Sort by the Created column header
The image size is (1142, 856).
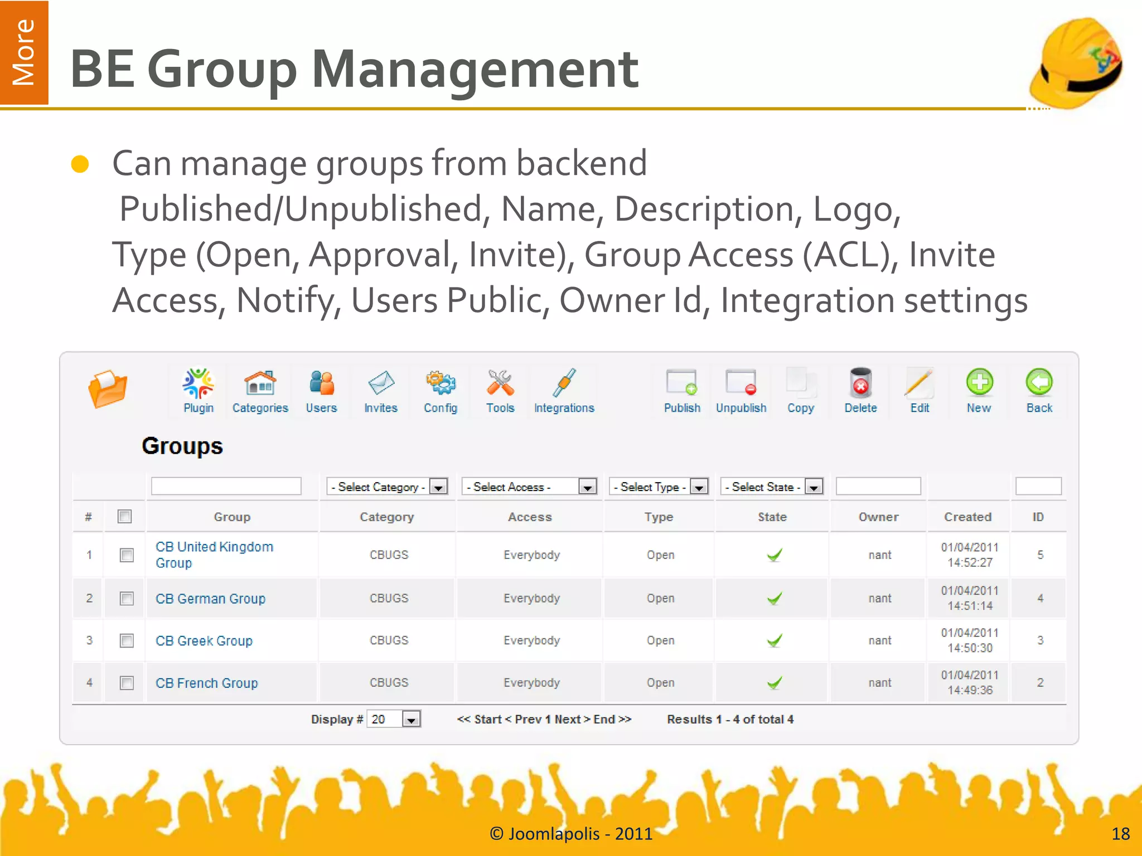968,517
